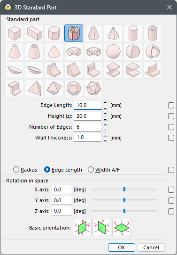Tick the Y-axis rotation checkbox

tap(171, 200)
